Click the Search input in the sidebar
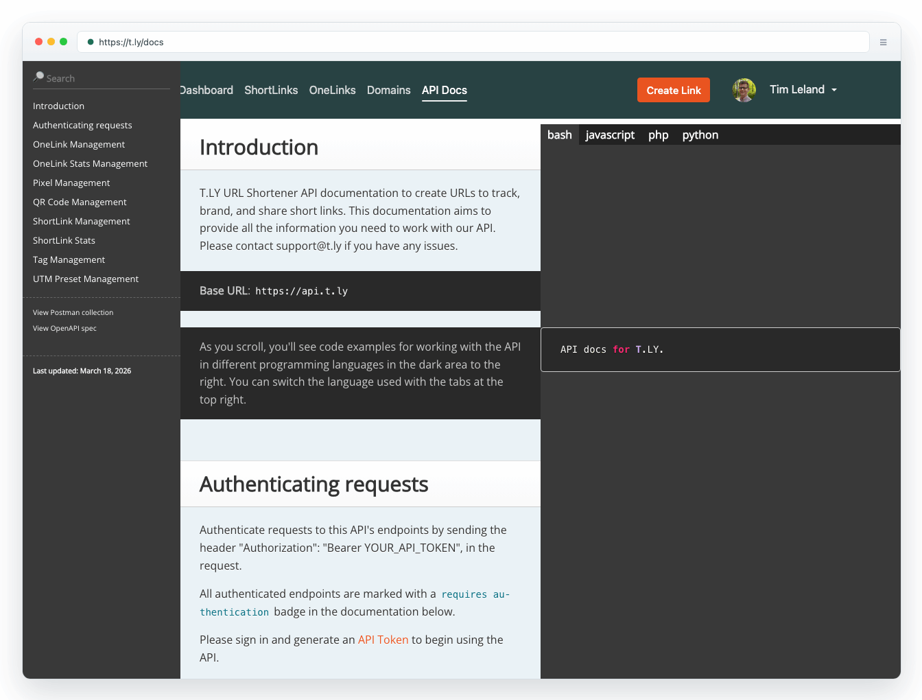Image resolution: width=922 pixels, height=700 pixels. (x=102, y=78)
